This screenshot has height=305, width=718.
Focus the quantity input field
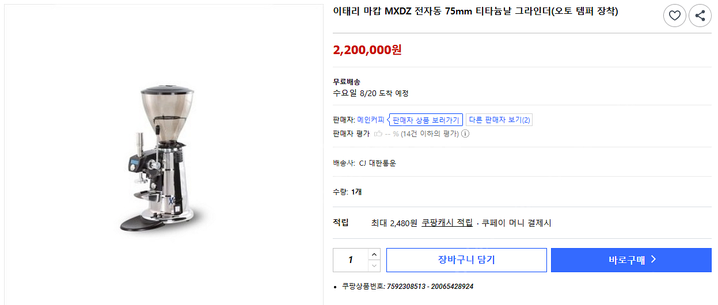(350, 260)
